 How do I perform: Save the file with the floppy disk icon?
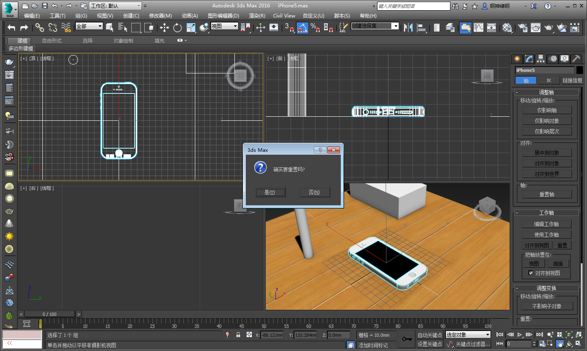45,6
